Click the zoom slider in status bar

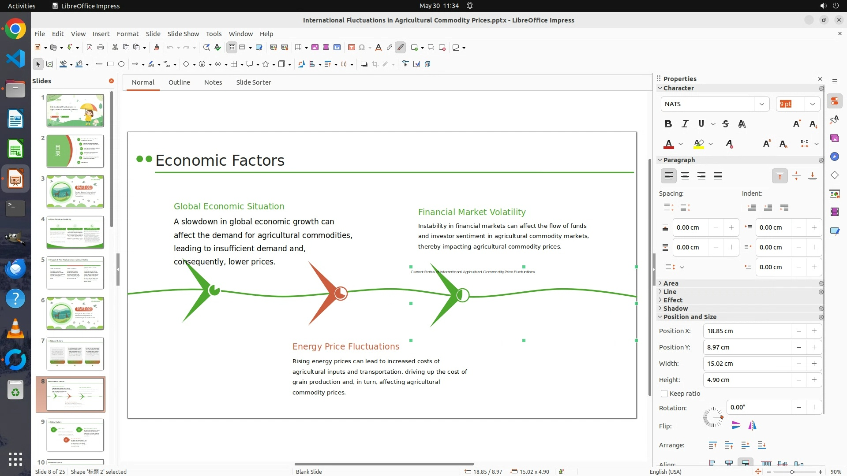coord(792,472)
